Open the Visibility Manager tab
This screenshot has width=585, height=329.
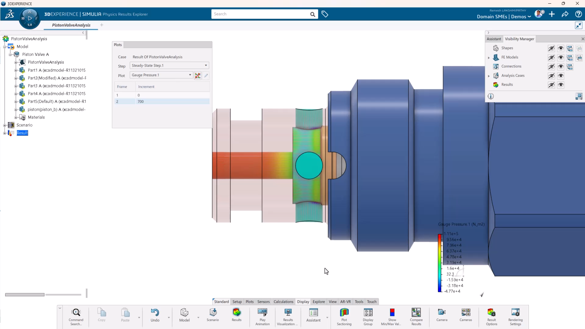click(x=519, y=39)
